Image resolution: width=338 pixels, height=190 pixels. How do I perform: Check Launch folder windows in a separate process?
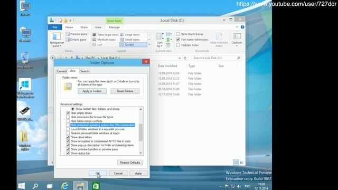(68, 129)
